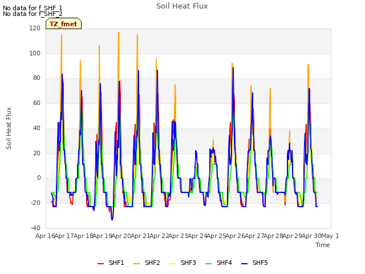This screenshot has height=274, width=365.
Task: Click the TZ_fmet annotation label
Action: 63,24
